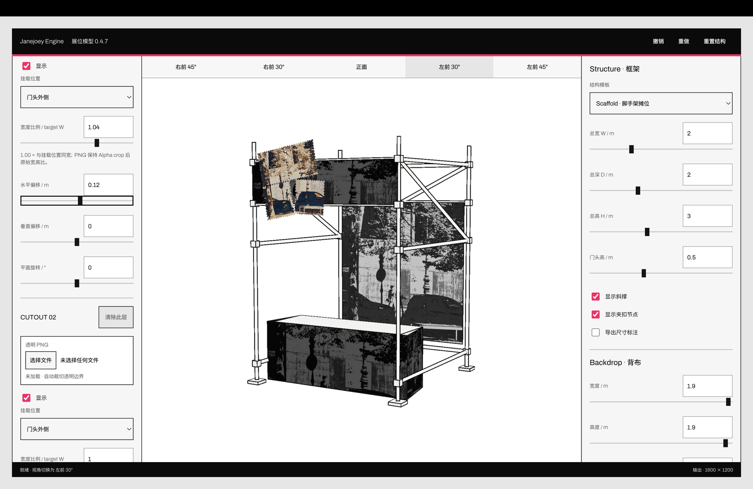Click the 总高 H input showing 3

pos(708,216)
